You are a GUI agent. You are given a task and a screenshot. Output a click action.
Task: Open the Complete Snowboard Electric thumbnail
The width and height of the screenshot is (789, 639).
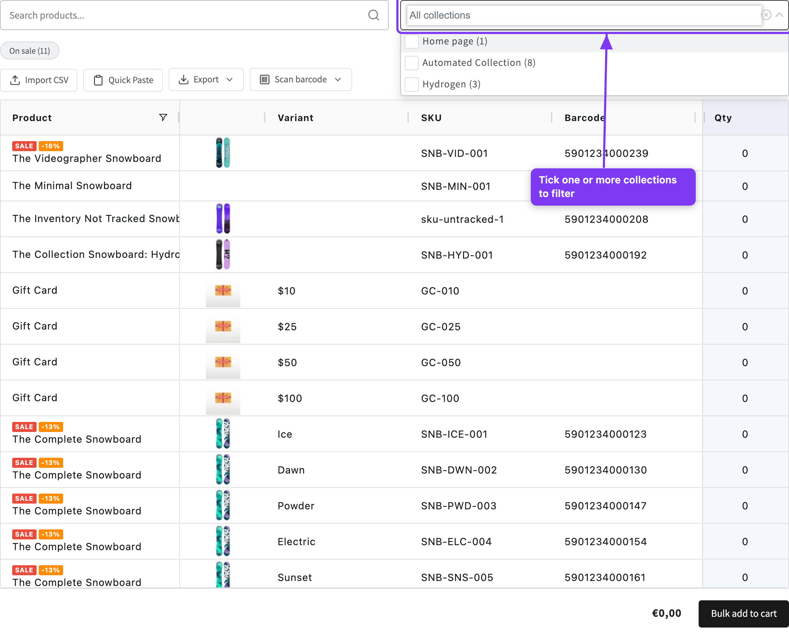coord(223,541)
